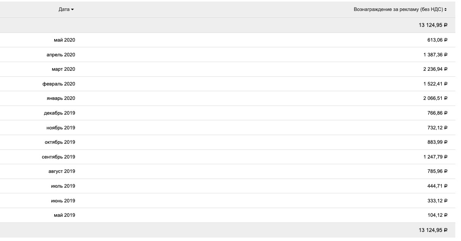This screenshot has height=241, width=461.
Task: Click the sort icon beside Вознаграждение за рекламу
Action: click(x=445, y=9)
